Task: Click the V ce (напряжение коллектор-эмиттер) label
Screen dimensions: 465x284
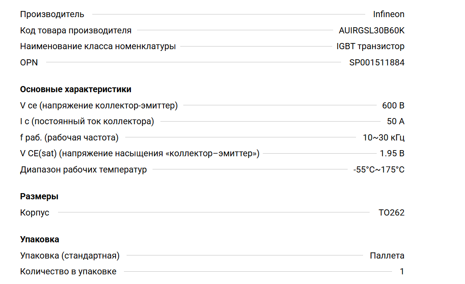Action: 99,105
